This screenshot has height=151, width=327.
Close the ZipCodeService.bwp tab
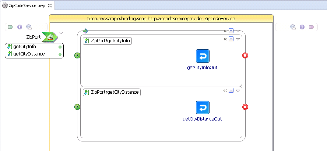click(50, 6)
